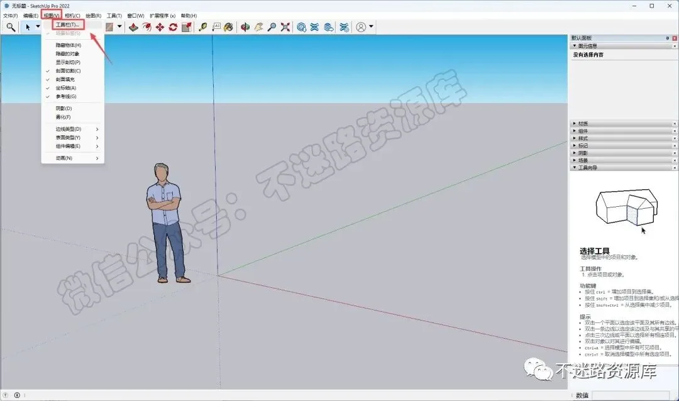Open the Extension Manager
The width and height of the screenshot is (679, 401).
[x=345, y=27]
